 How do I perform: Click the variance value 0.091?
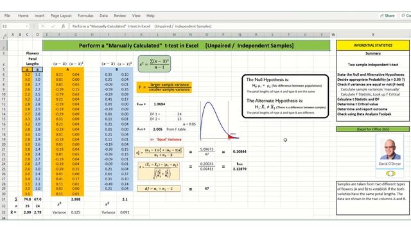[125, 212]
